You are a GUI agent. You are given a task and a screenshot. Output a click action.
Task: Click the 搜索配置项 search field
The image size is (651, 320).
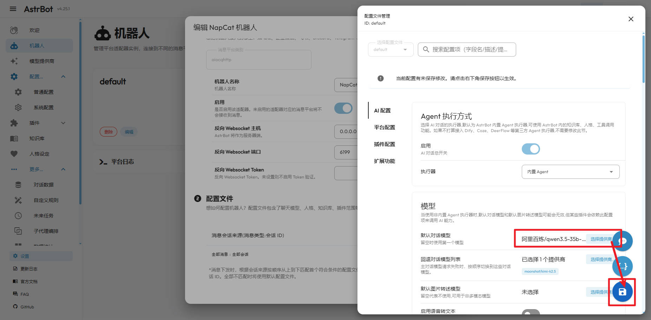[x=467, y=50]
